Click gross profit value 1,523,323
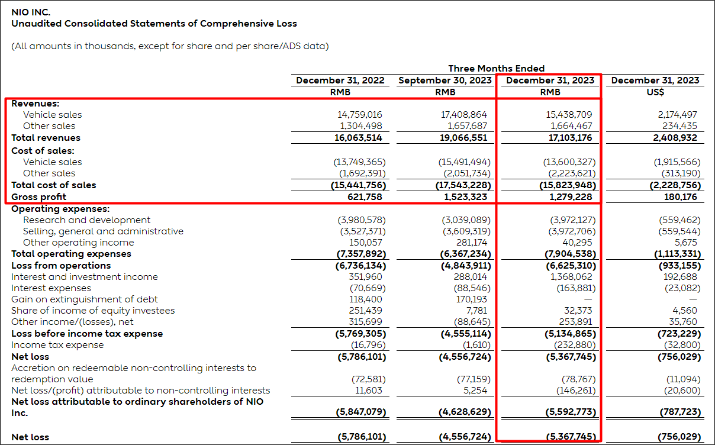Viewport: 715px width, 445px height. 466,197
